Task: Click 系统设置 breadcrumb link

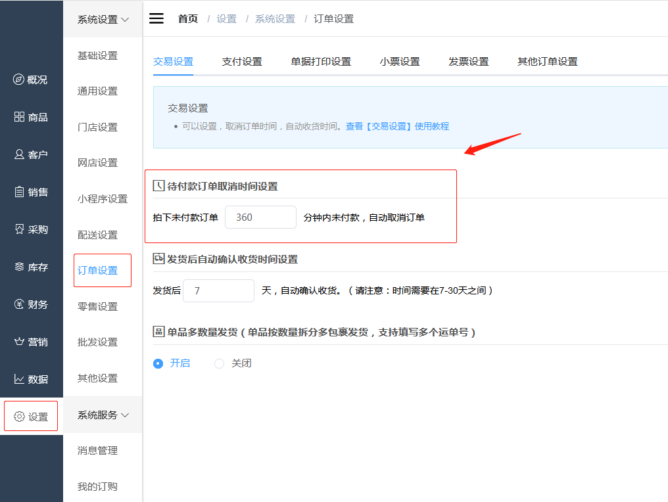Action: 275,19
